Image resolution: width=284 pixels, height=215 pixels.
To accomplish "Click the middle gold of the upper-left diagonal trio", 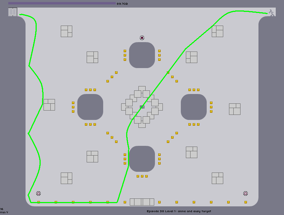I will tap(112, 77).
